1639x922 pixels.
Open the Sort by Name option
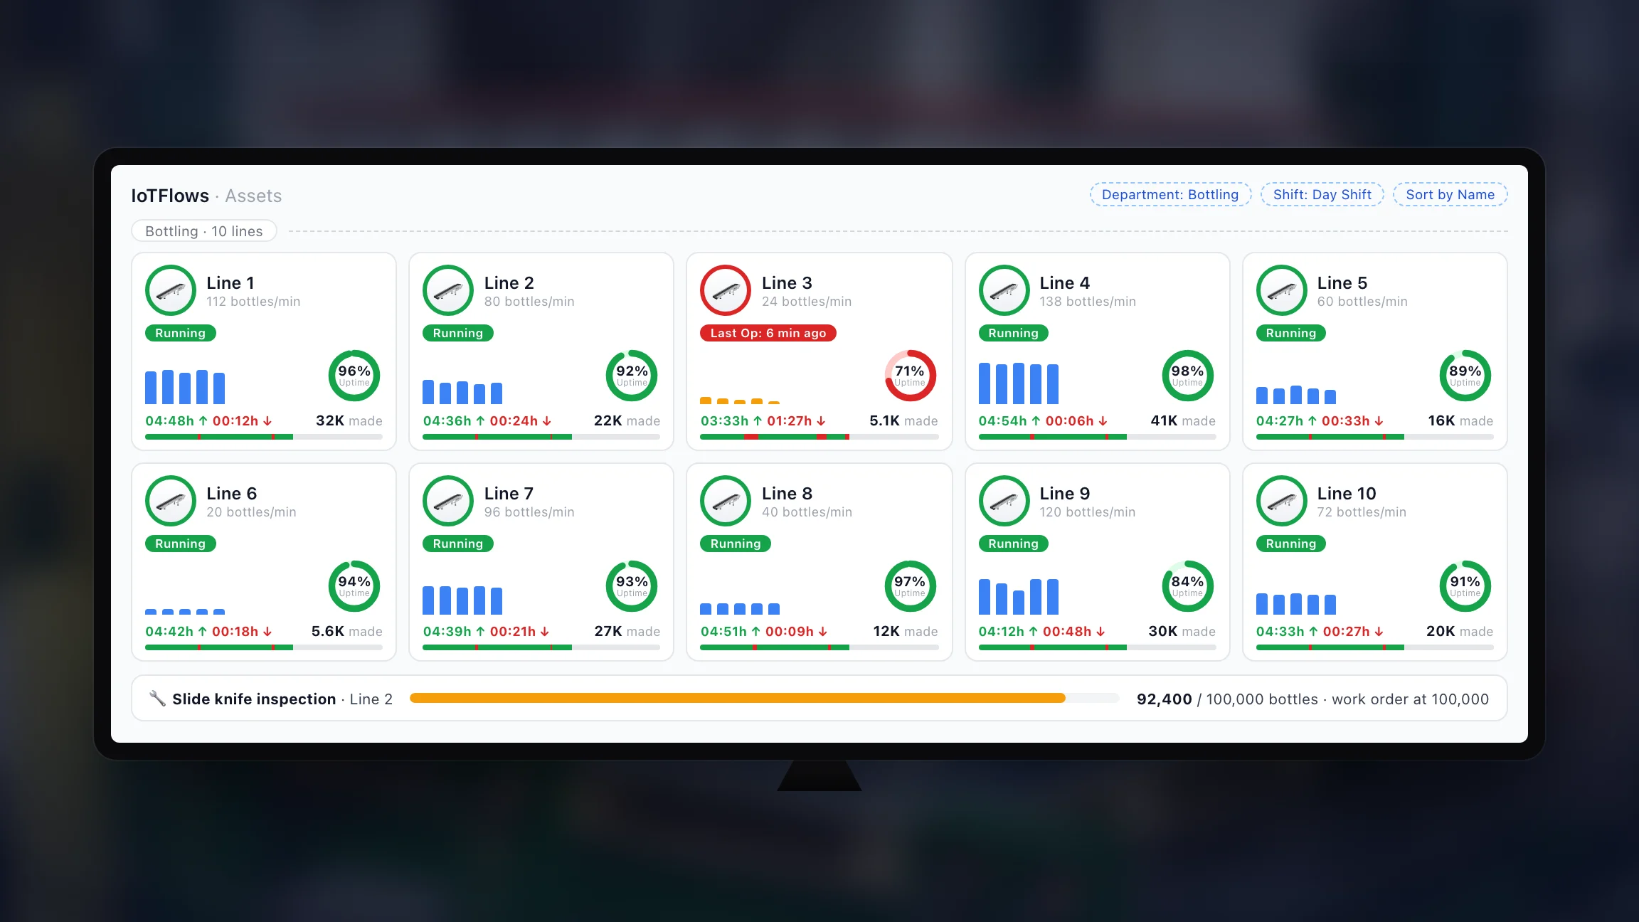point(1450,195)
